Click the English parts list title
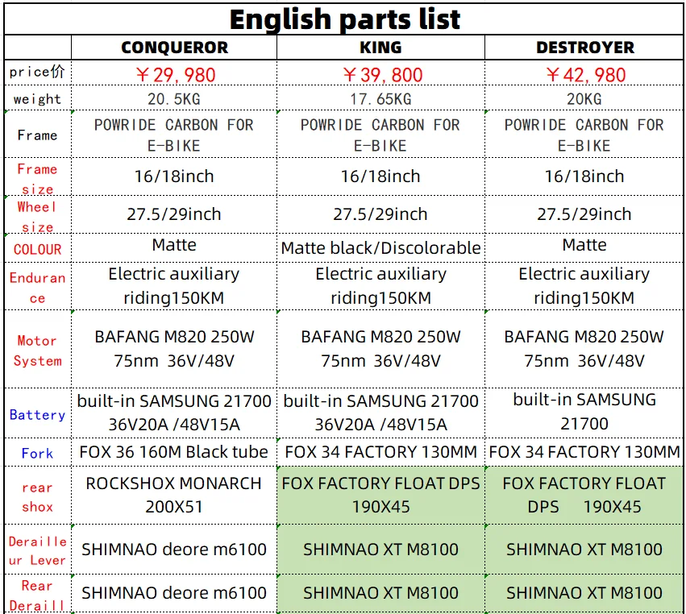686x614 pixels. coord(344,19)
